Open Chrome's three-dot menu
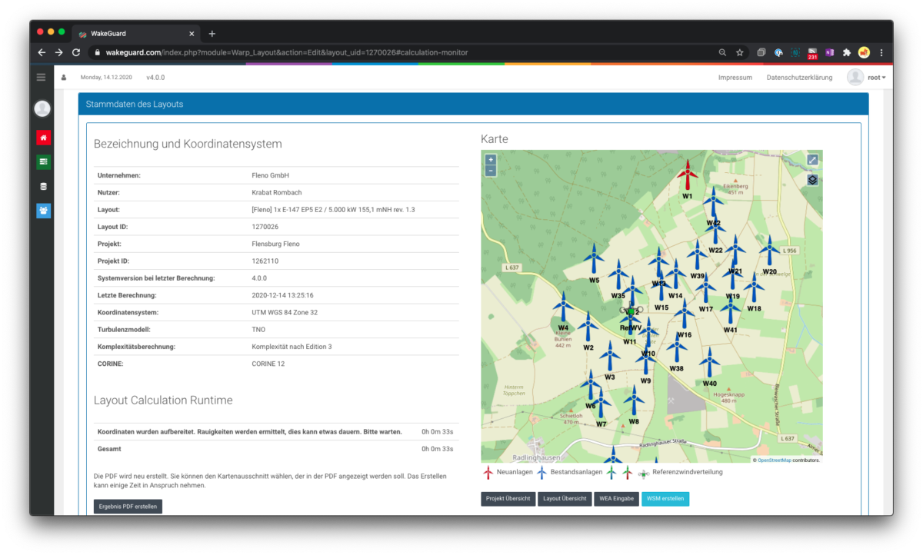This screenshot has width=923, height=555. tap(881, 52)
